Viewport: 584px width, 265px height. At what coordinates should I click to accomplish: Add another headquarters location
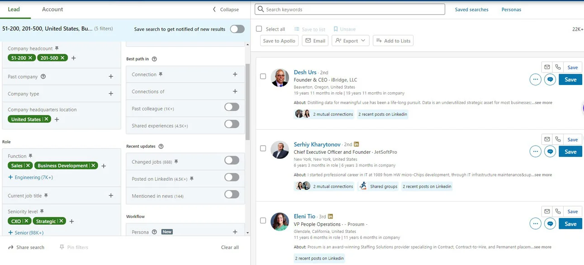pyautogui.click(x=57, y=119)
